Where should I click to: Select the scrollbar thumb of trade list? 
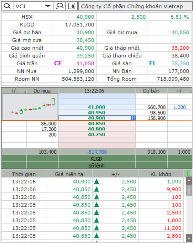coord(189,190)
